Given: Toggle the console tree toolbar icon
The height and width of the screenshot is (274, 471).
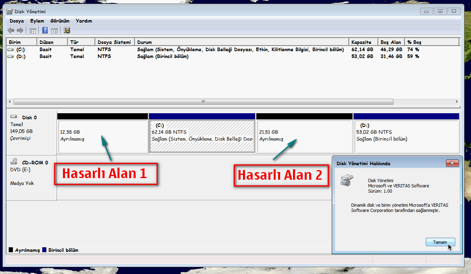Looking at the screenshot, I should click(32, 31).
